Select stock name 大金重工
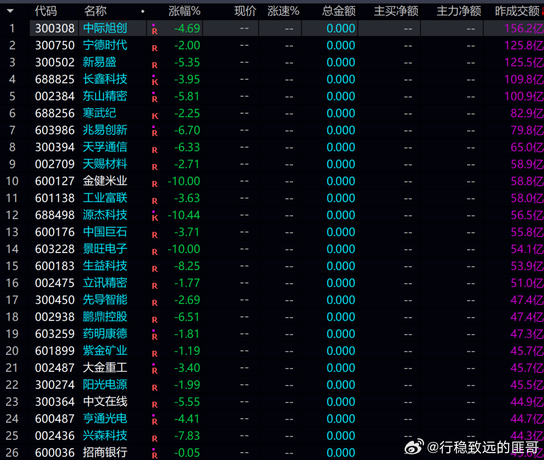The height and width of the screenshot is (460, 544). click(x=105, y=368)
